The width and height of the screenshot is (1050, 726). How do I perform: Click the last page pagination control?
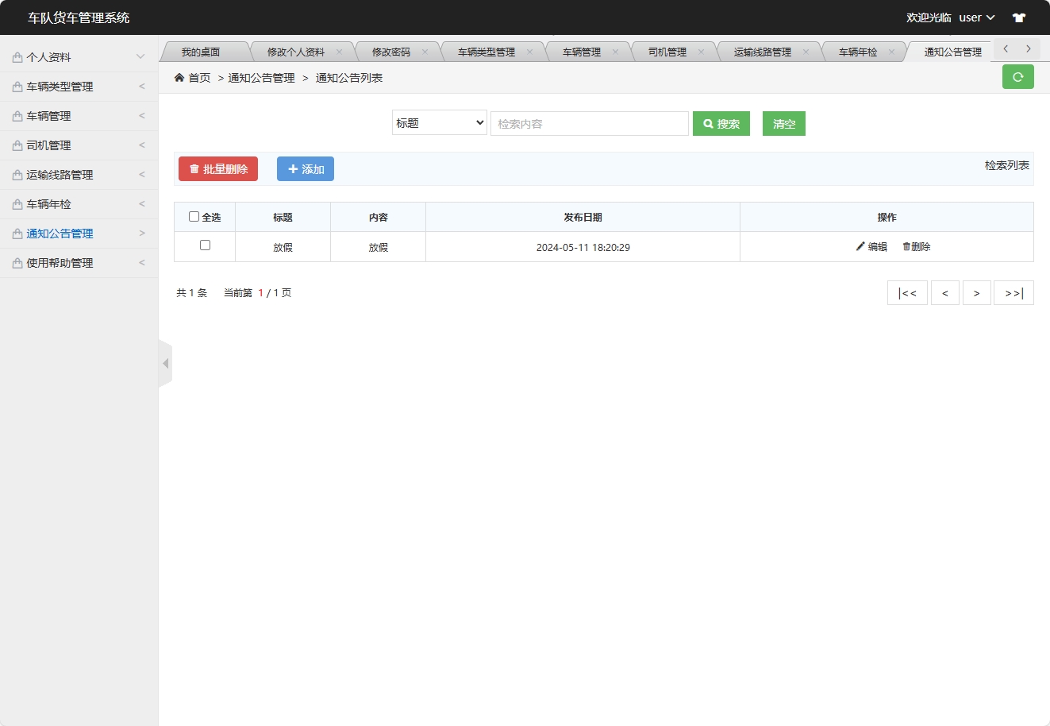coord(1013,292)
